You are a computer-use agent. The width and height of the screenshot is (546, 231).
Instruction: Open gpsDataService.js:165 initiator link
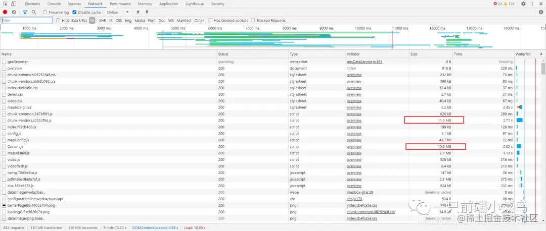pos(364,62)
